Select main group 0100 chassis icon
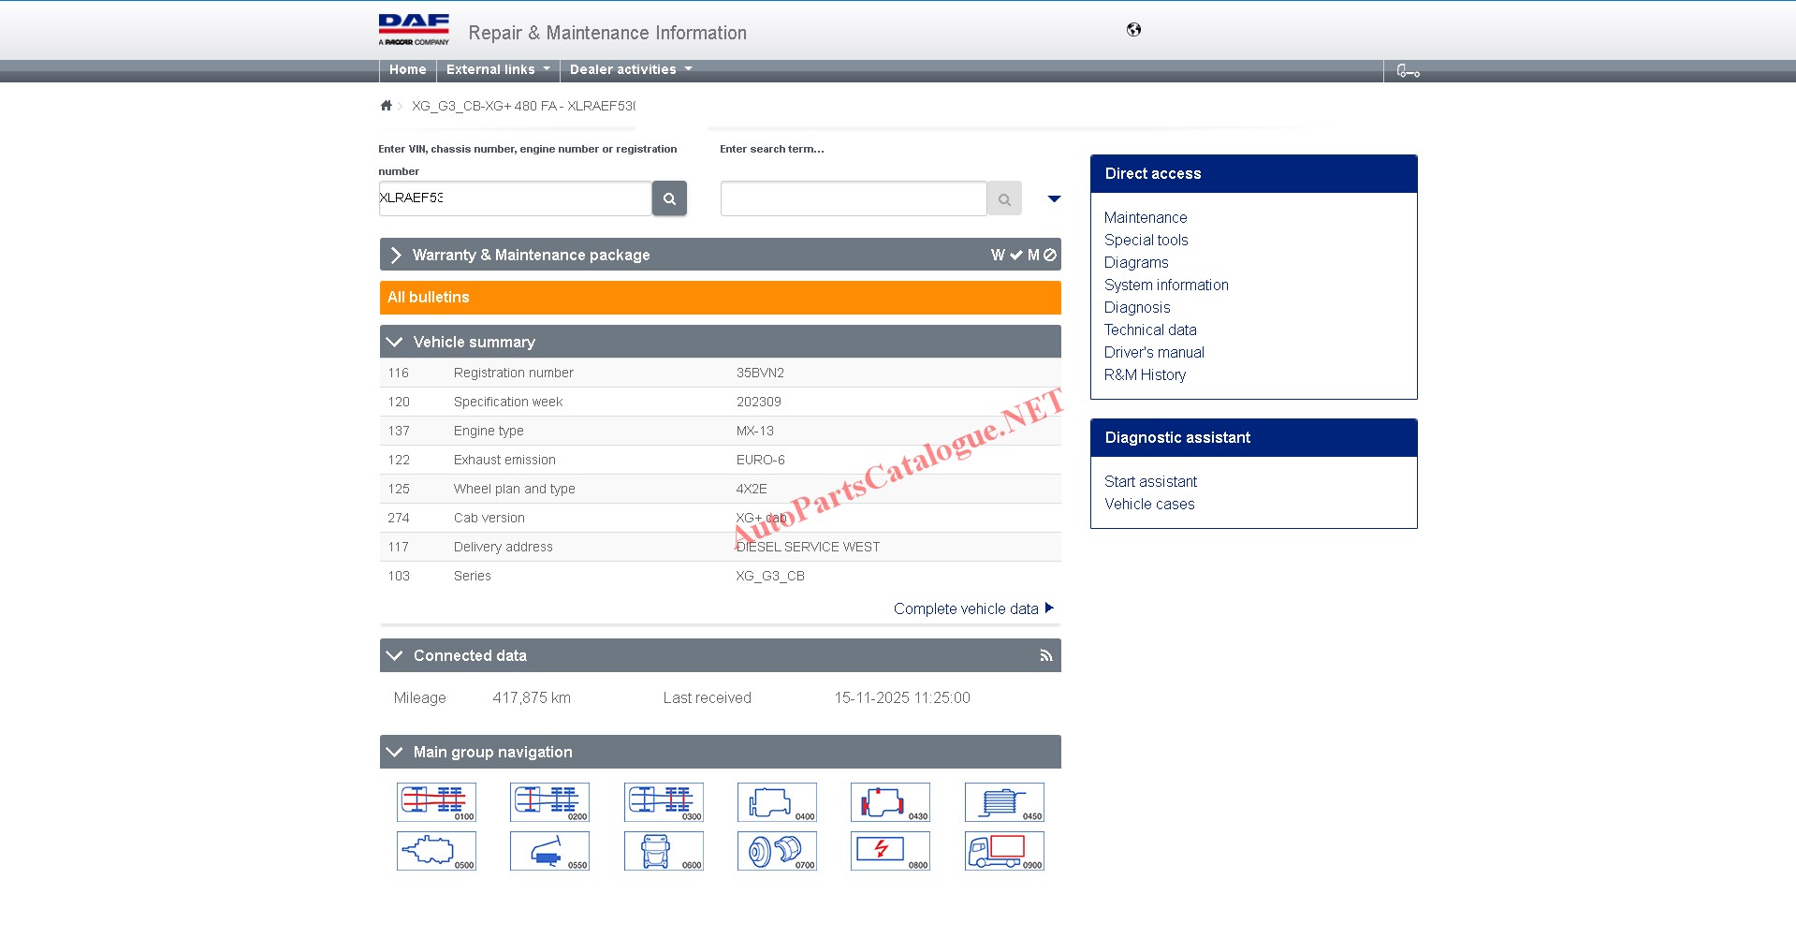Screen dimensions: 1796x938 coord(436,802)
